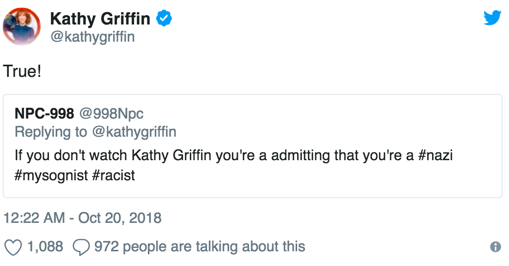The image size is (509, 266).
Task: Click the @998Npc handle
Action: coord(111,114)
